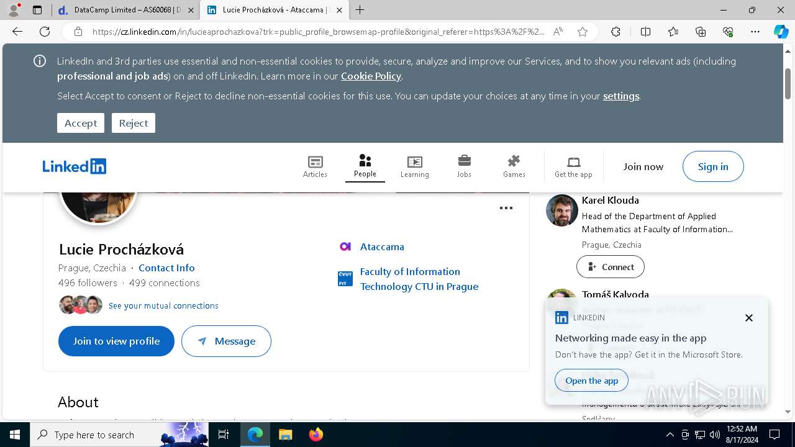Click the Get the app laptop icon

574,162
